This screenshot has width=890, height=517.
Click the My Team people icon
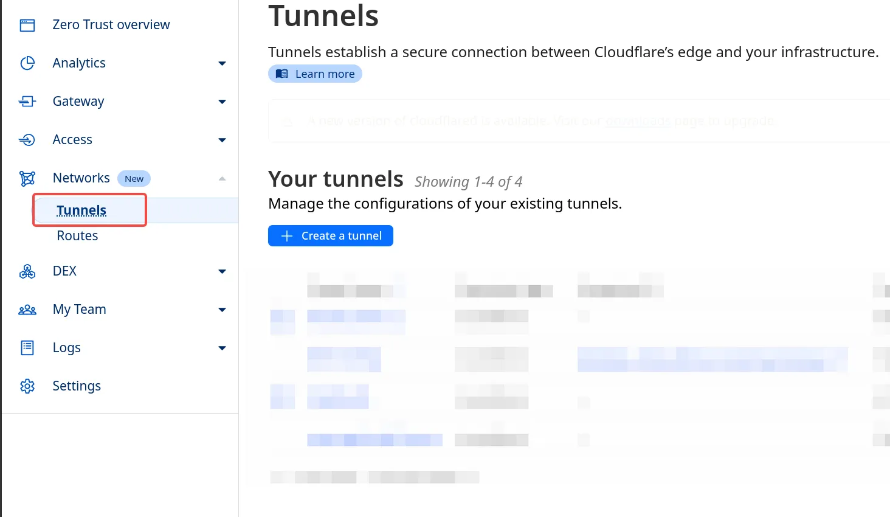(27, 310)
